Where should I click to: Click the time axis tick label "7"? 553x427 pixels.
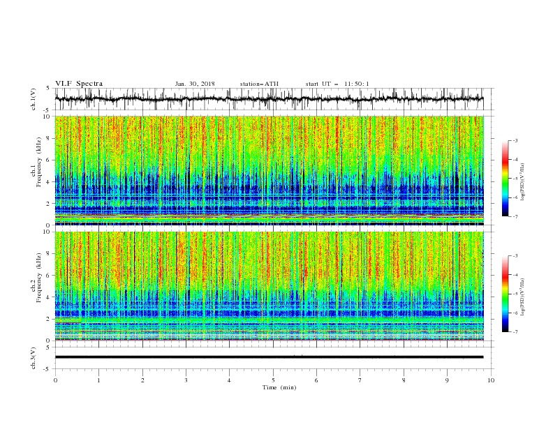point(360,380)
